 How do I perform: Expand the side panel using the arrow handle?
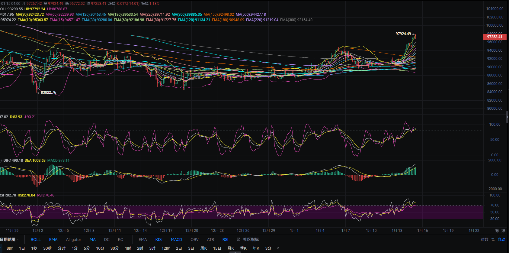[x=507, y=117]
